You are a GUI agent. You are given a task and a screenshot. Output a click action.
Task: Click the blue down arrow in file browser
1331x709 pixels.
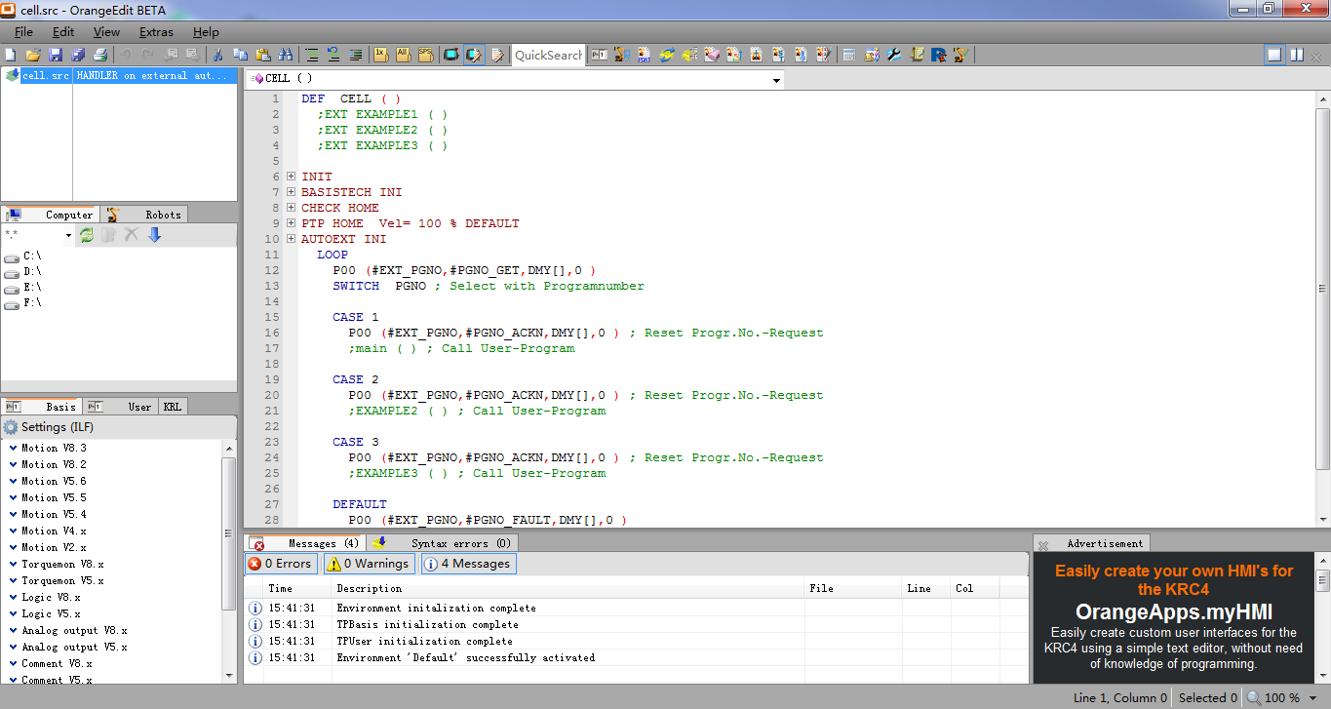pos(154,235)
